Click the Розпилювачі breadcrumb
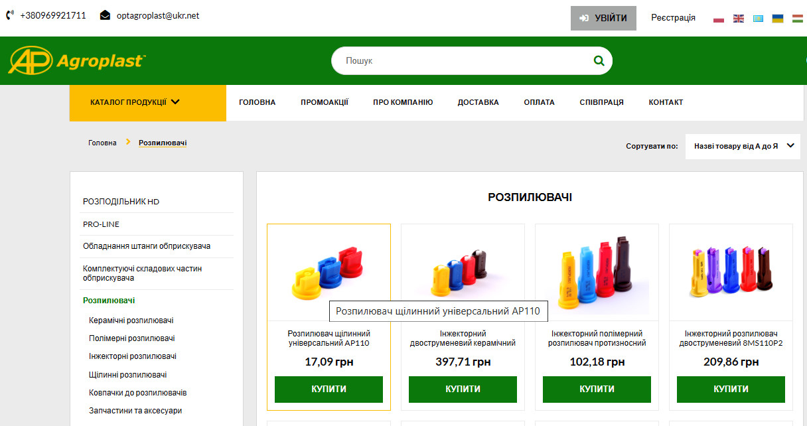 tap(163, 143)
